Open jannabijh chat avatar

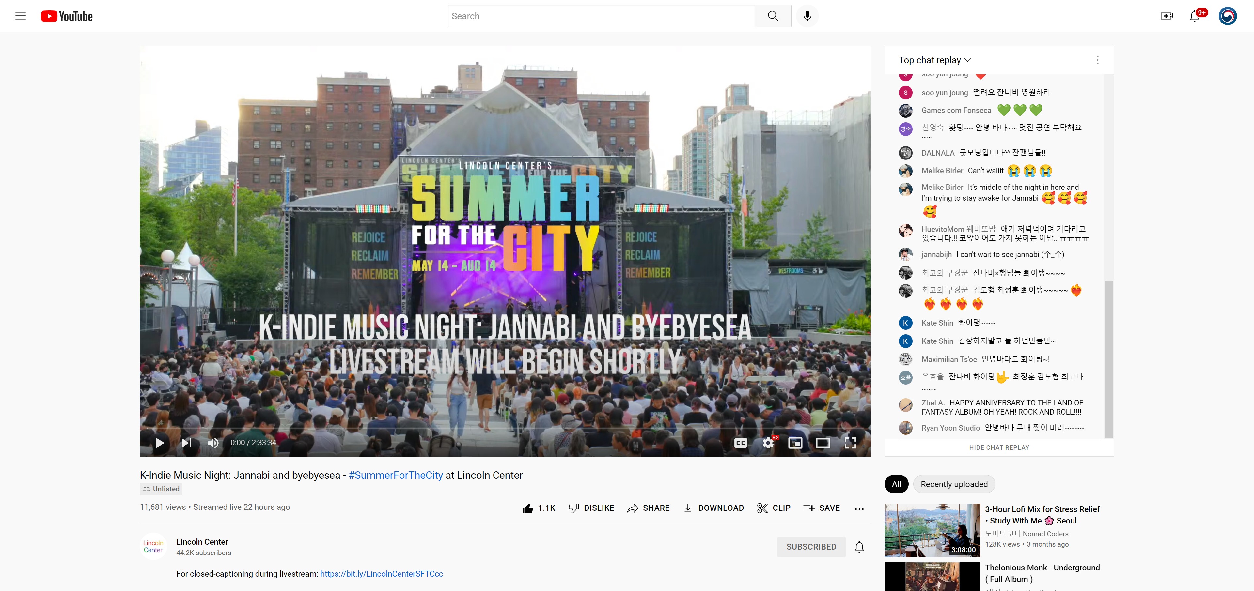(x=905, y=254)
